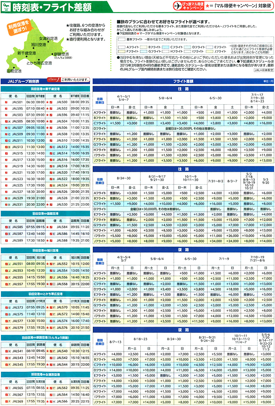
Task: Open the 羽田空港⇔旭川空港 section header
Action: (x=45, y=251)
